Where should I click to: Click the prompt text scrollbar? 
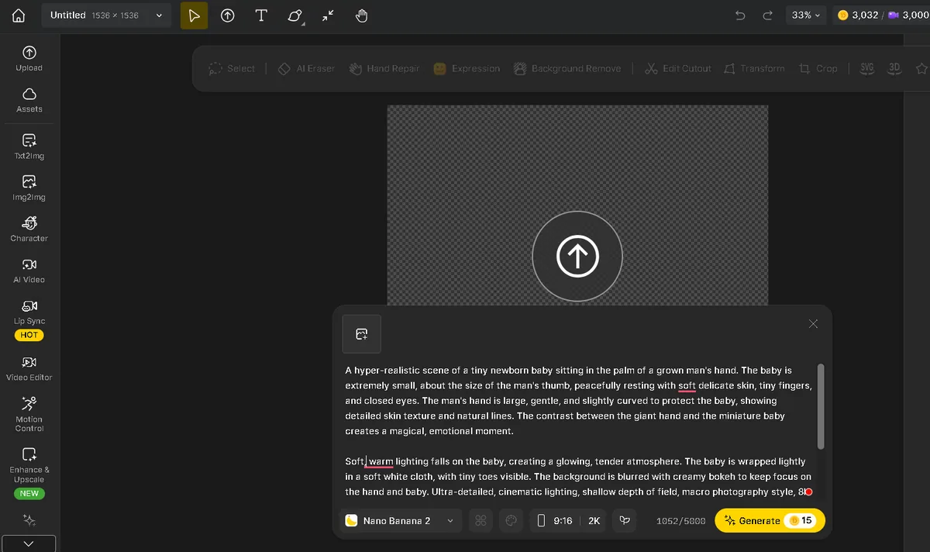[x=821, y=406]
